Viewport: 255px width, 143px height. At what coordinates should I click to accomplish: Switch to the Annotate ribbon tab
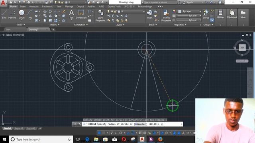pyautogui.click(x=33, y=6)
